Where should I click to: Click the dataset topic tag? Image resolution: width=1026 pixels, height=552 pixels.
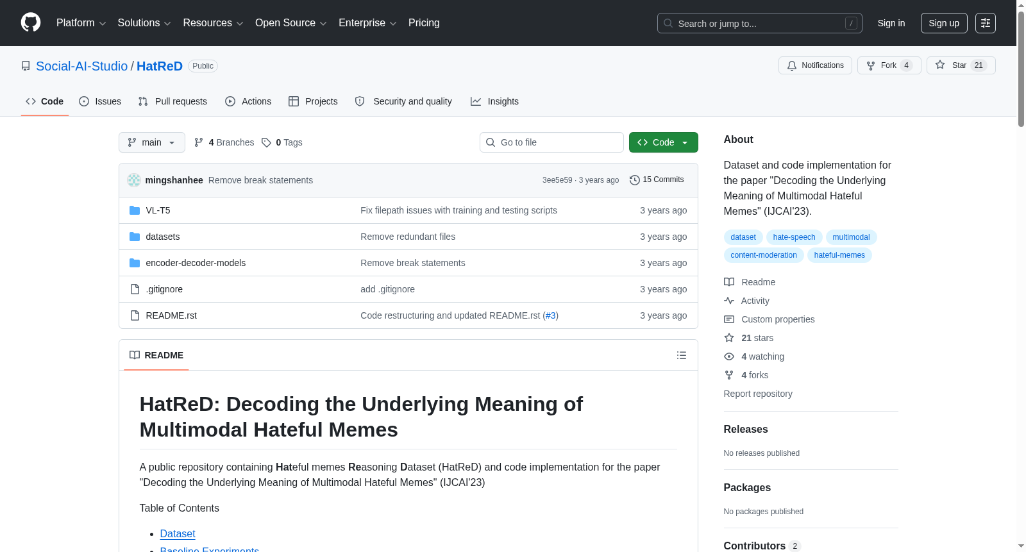pyautogui.click(x=743, y=237)
